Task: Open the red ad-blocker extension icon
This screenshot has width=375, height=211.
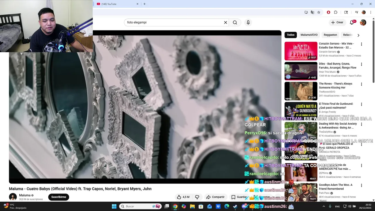Action: click(x=328, y=12)
